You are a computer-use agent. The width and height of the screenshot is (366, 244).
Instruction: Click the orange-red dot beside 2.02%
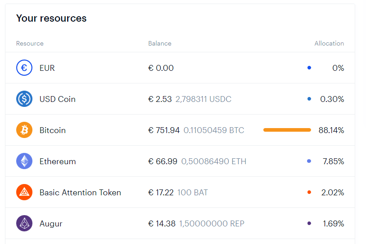(x=309, y=192)
